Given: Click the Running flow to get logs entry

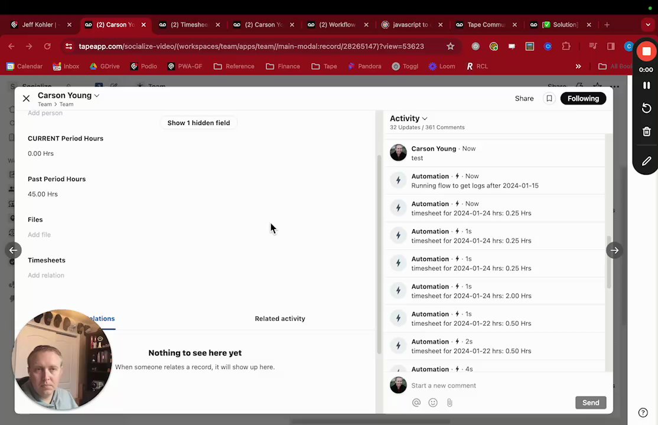Looking at the screenshot, I should (495, 181).
